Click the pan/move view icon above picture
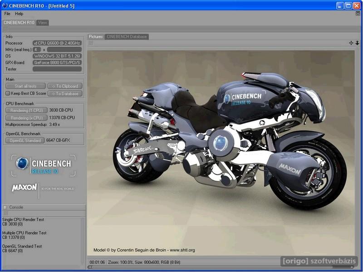The width and height of the screenshot is (363, 272). pos(351,43)
